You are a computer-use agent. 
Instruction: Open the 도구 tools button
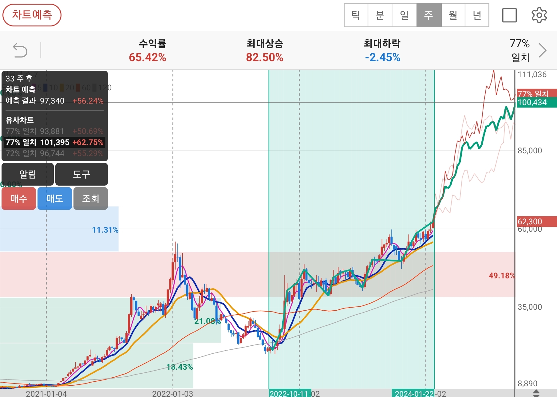click(81, 174)
